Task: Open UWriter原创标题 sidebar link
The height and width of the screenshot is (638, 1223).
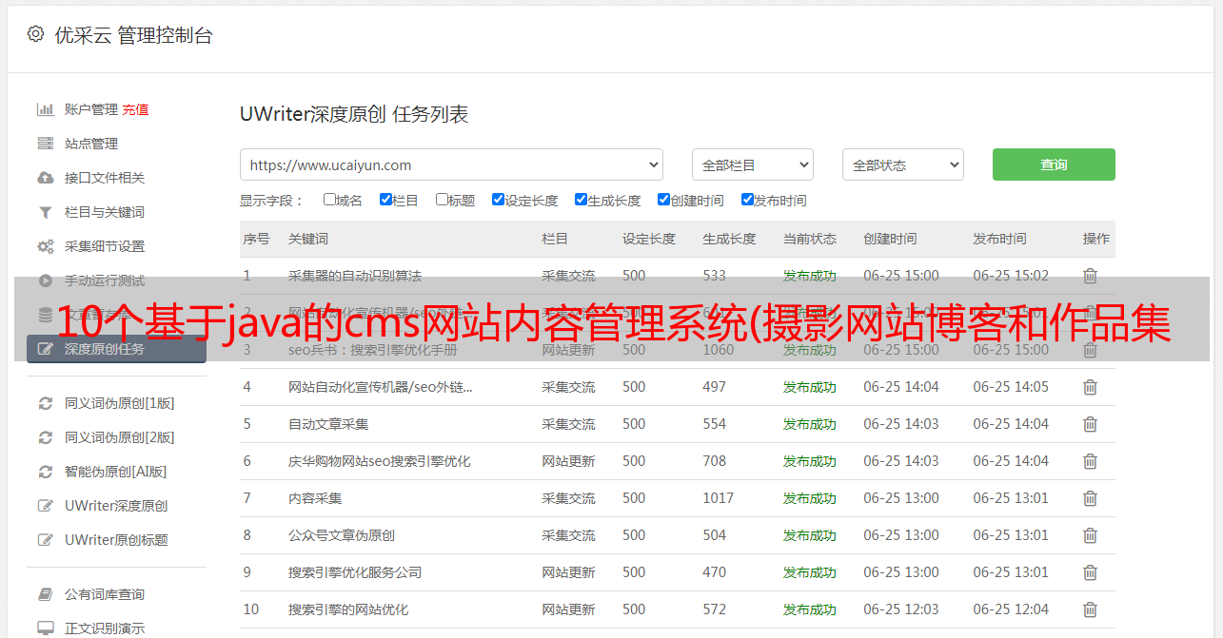Action: [116, 540]
